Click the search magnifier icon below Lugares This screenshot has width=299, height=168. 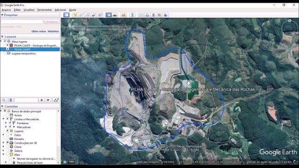pos(4,100)
